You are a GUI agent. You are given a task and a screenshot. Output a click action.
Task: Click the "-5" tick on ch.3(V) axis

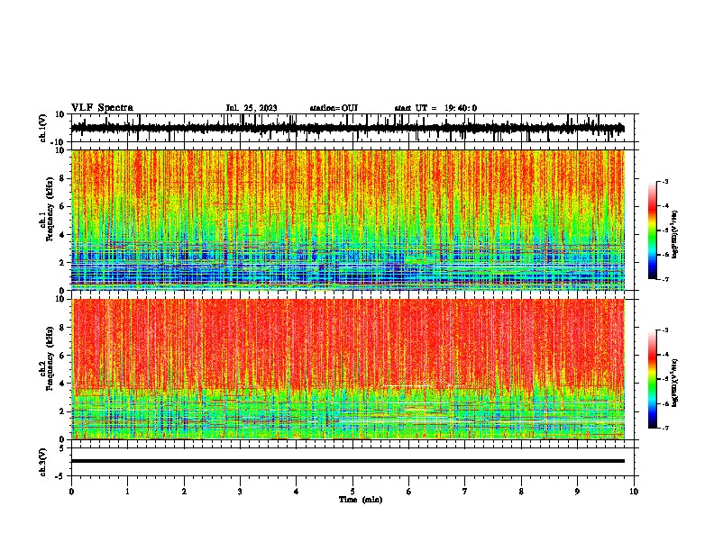[x=61, y=476]
